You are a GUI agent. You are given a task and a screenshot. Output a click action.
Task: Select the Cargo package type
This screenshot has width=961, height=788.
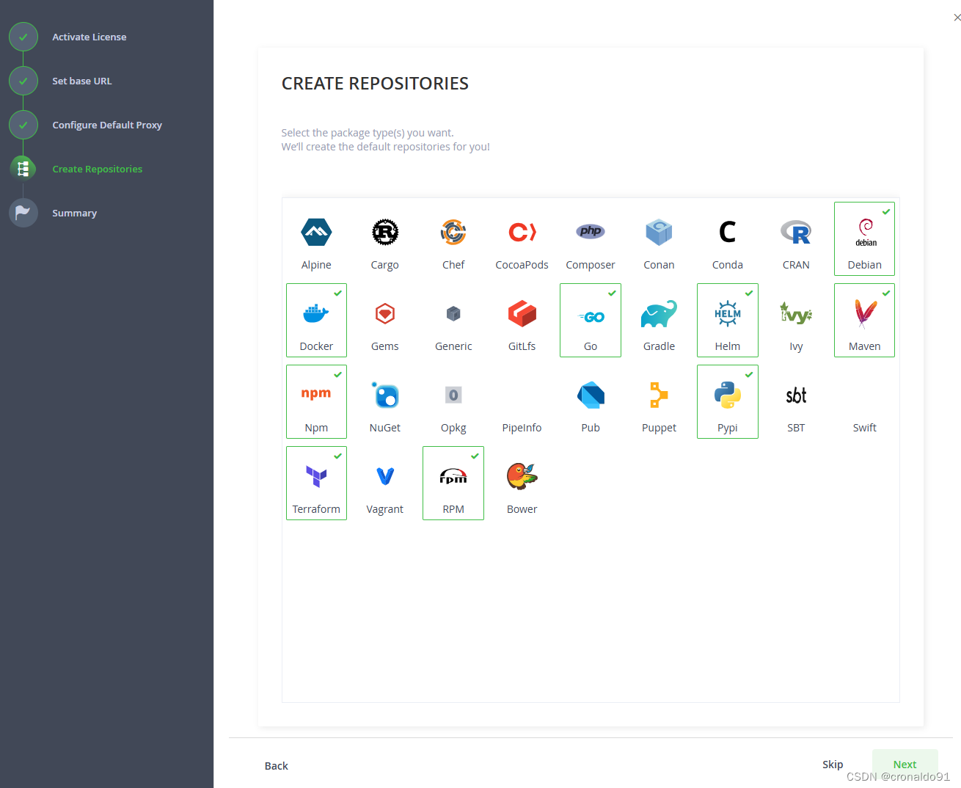tap(384, 239)
